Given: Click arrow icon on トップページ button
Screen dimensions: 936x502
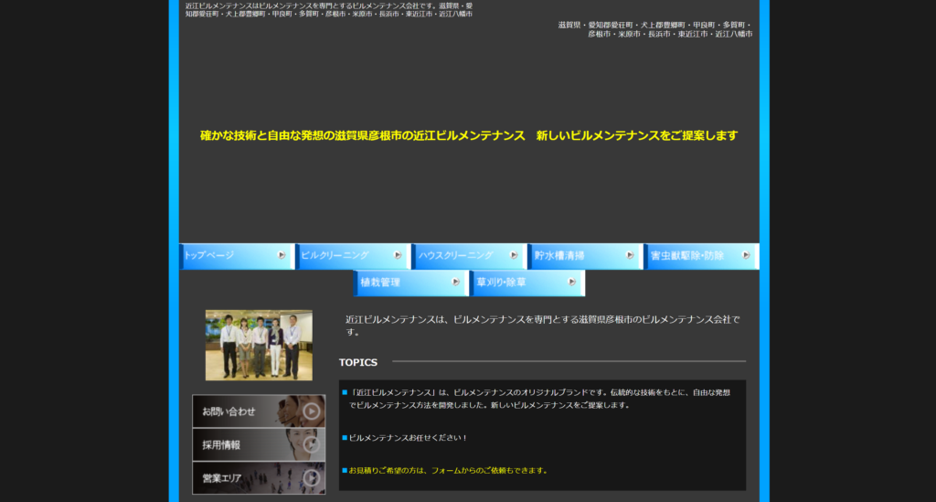Looking at the screenshot, I should (282, 255).
